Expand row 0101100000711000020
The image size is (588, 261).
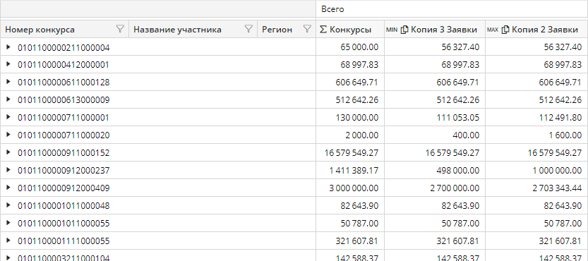(8, 135)
